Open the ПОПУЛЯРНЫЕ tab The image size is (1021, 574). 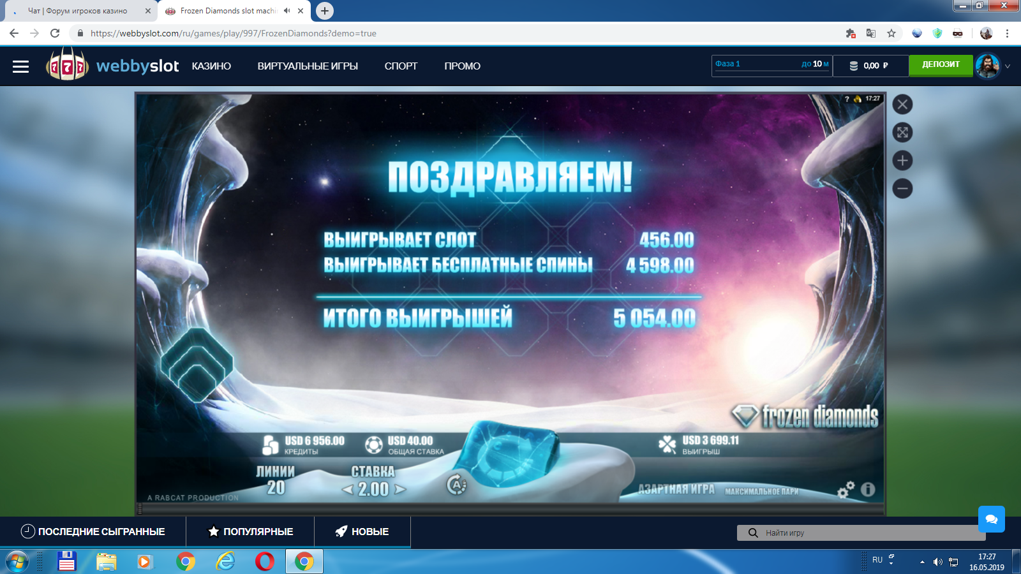(x=250, y=531)
